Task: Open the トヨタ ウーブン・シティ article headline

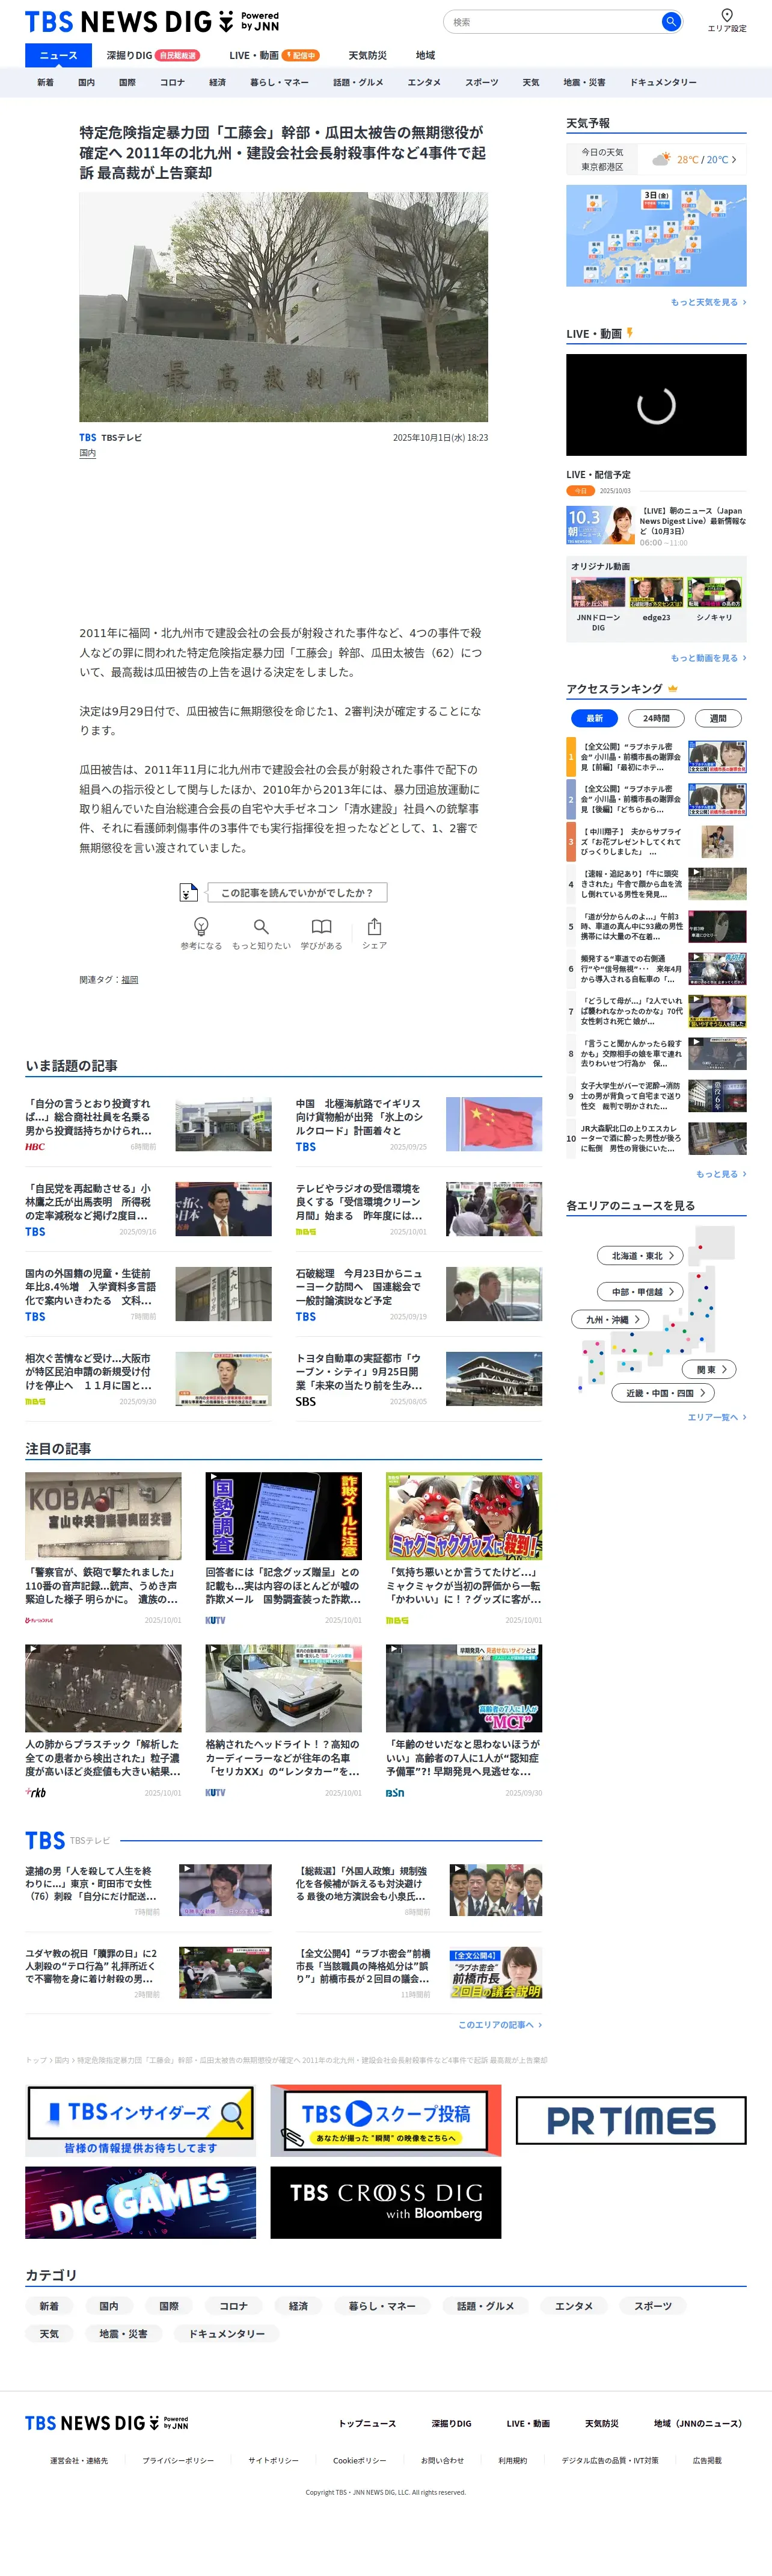Action: click(358, 1372)
